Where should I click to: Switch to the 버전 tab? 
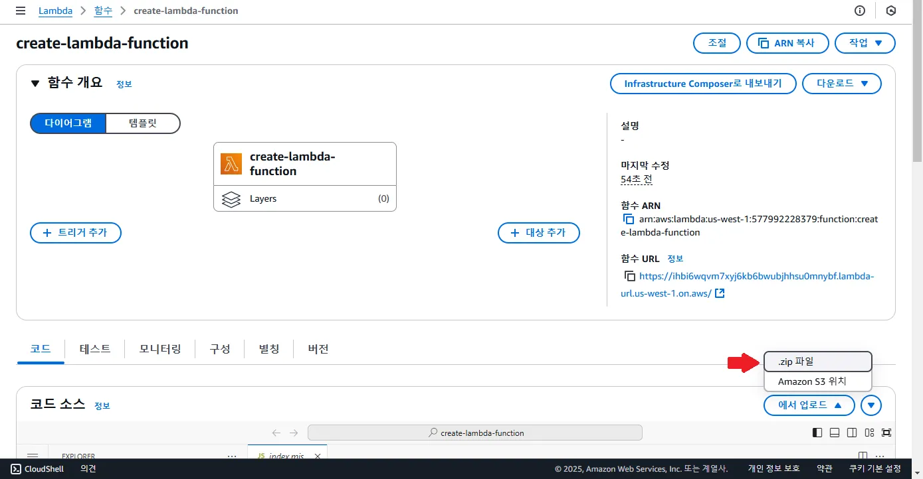(x=318, y=349)
